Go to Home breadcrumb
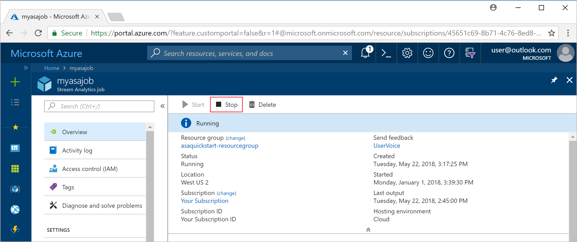Screen dimensions: 577x242 pos(52,68)
